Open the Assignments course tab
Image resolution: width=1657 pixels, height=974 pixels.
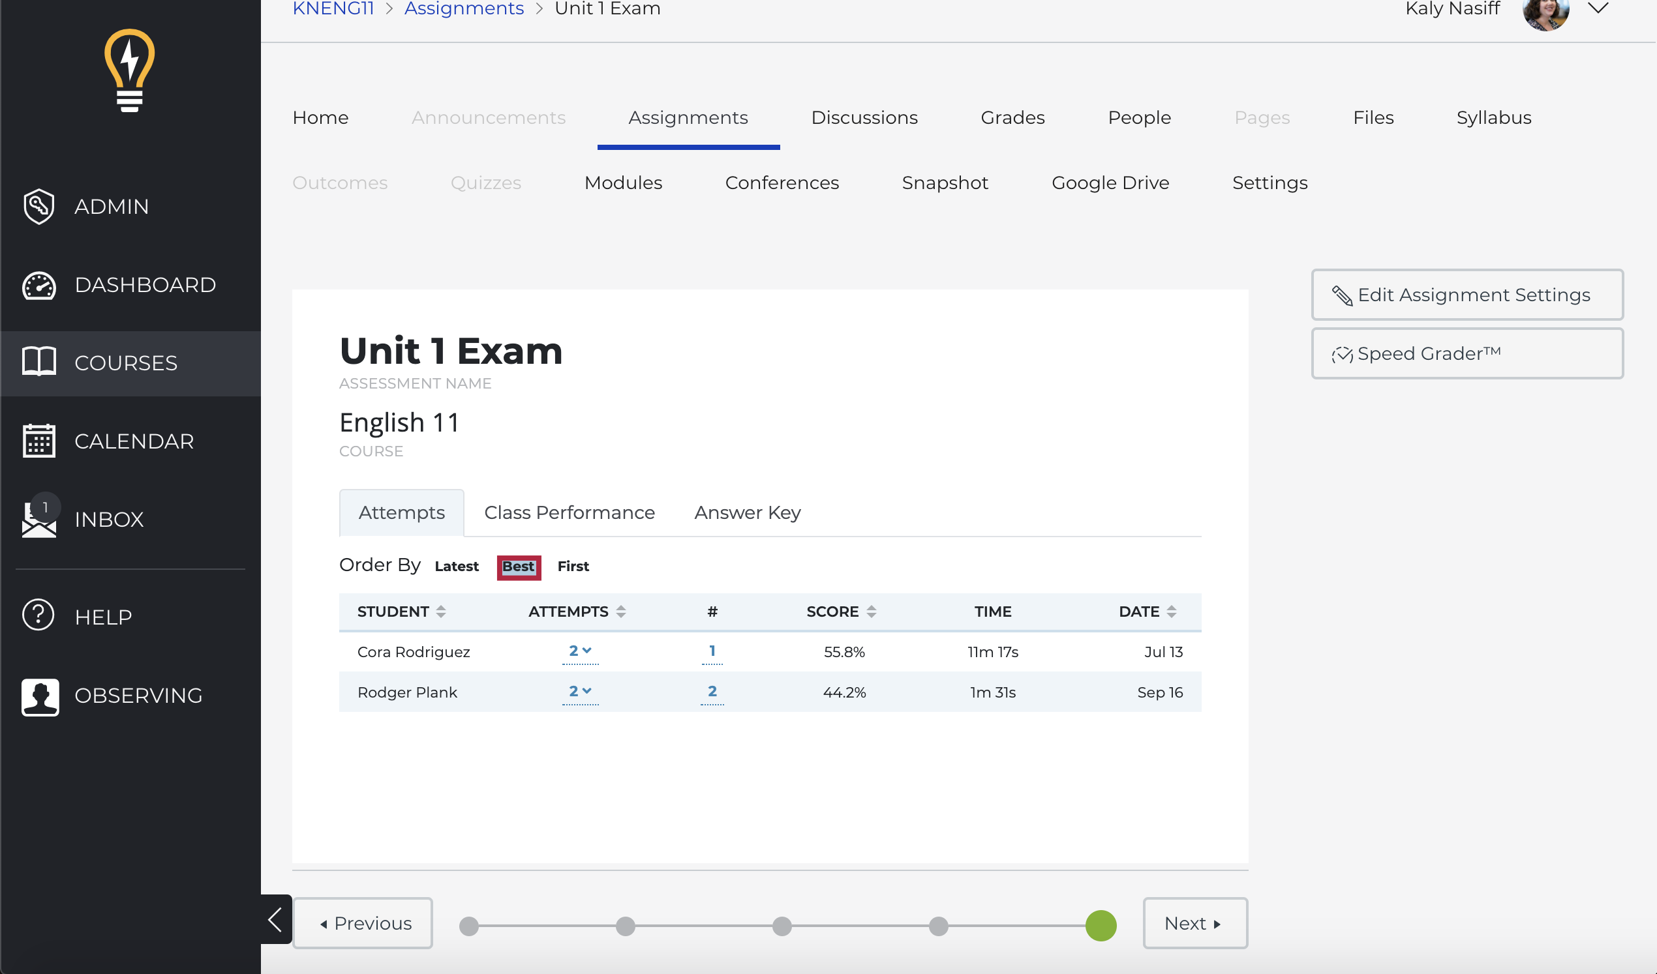[688, 117]
